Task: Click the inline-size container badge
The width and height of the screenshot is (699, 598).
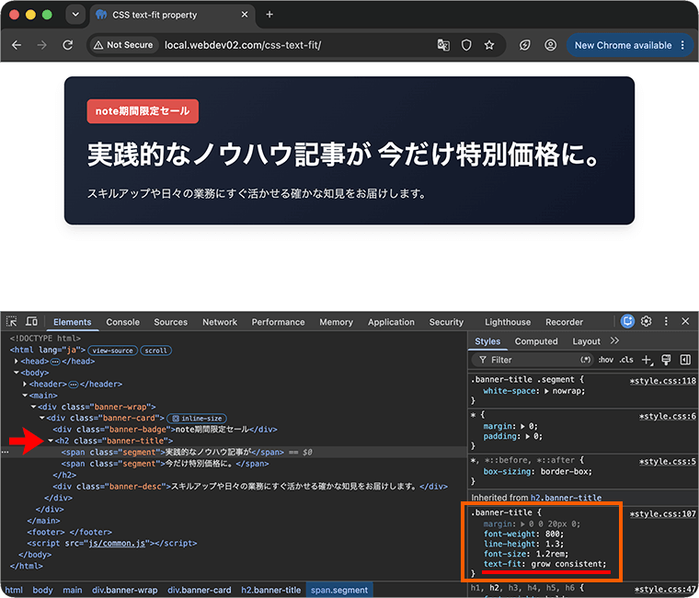Action: (198, 419)
